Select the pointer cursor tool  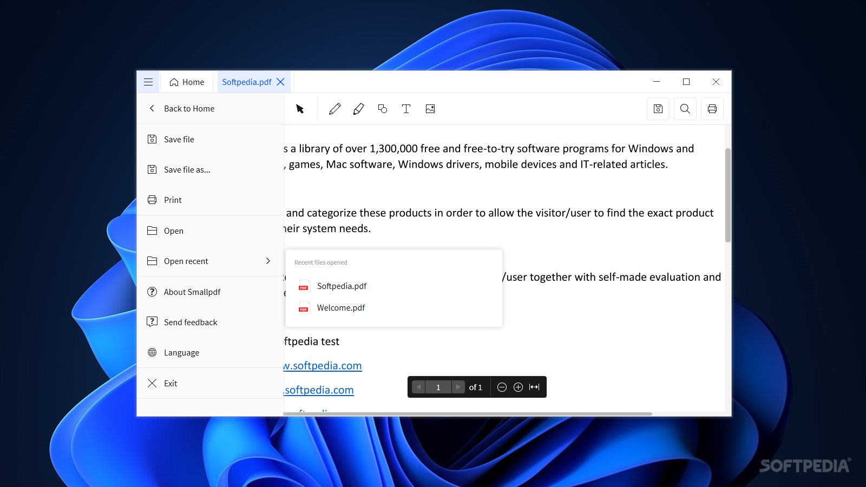(x=300, y=109)
